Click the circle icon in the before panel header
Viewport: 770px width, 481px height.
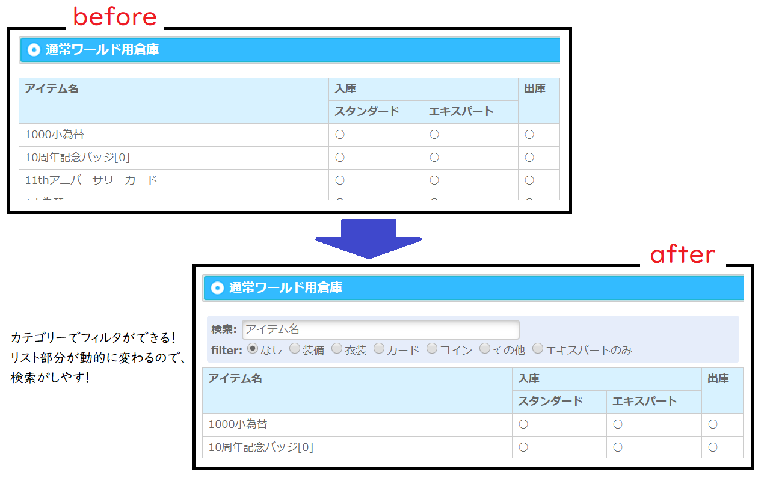coord(34,50)
